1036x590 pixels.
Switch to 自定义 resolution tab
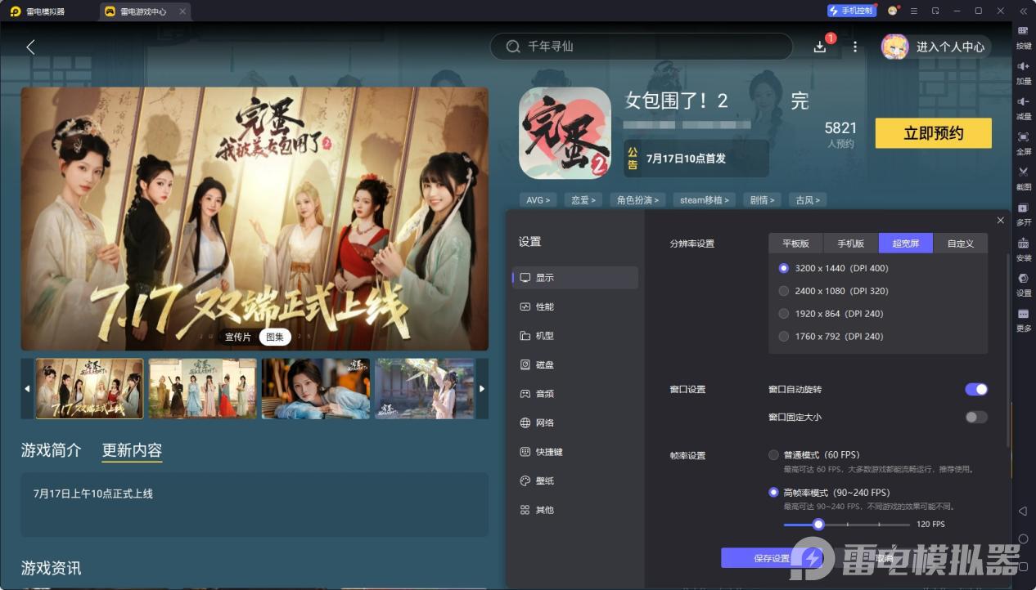coord(960,244)
